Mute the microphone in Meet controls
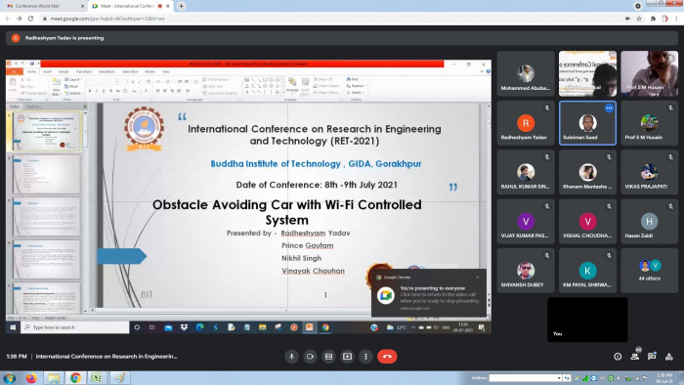This screenshot has width=684, height=385. (291, 357)
